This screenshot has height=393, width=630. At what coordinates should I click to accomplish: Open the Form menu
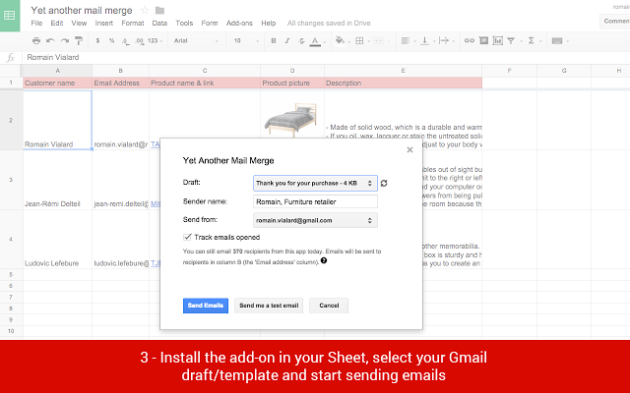tap(210, 24)
